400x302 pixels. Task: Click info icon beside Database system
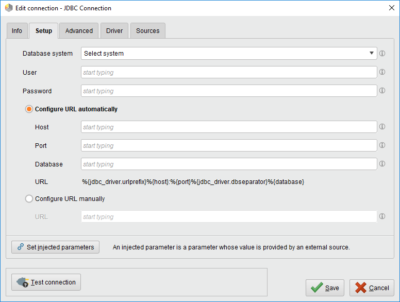click(x=382, y=54)
